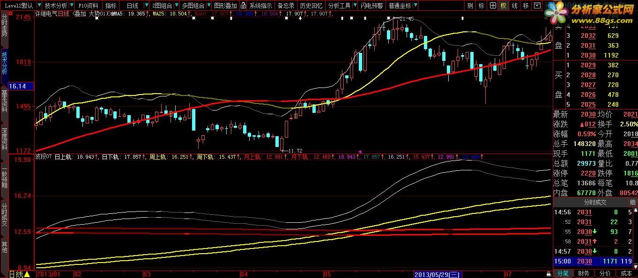Viewport: 638px width, 278px height.
Task: Click the 2013/05/29 date marker
Action: pyautogui.click(x=438, y=274)
